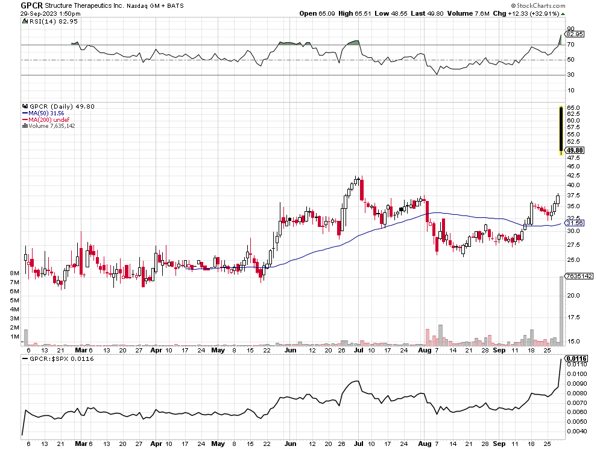Click the GPCR ticker symbol title

point(31,5)
